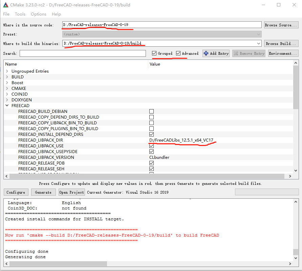Click the Configure button
Viewport: 302px width, 271px height.
[16, 192]
